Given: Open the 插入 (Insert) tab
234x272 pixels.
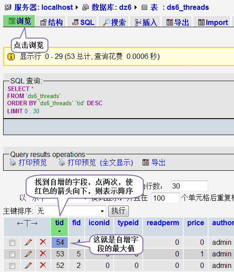Looking at the screenshot, I should (x=145, y=22).
